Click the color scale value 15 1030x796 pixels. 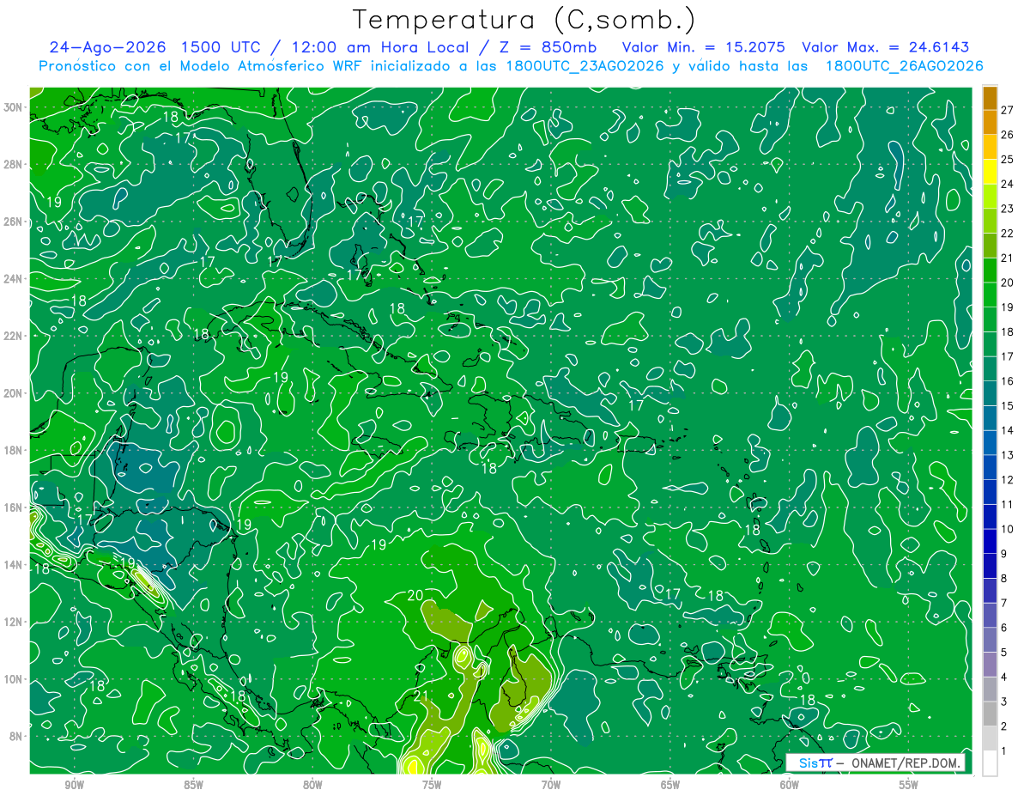[x=1008, y=405]
